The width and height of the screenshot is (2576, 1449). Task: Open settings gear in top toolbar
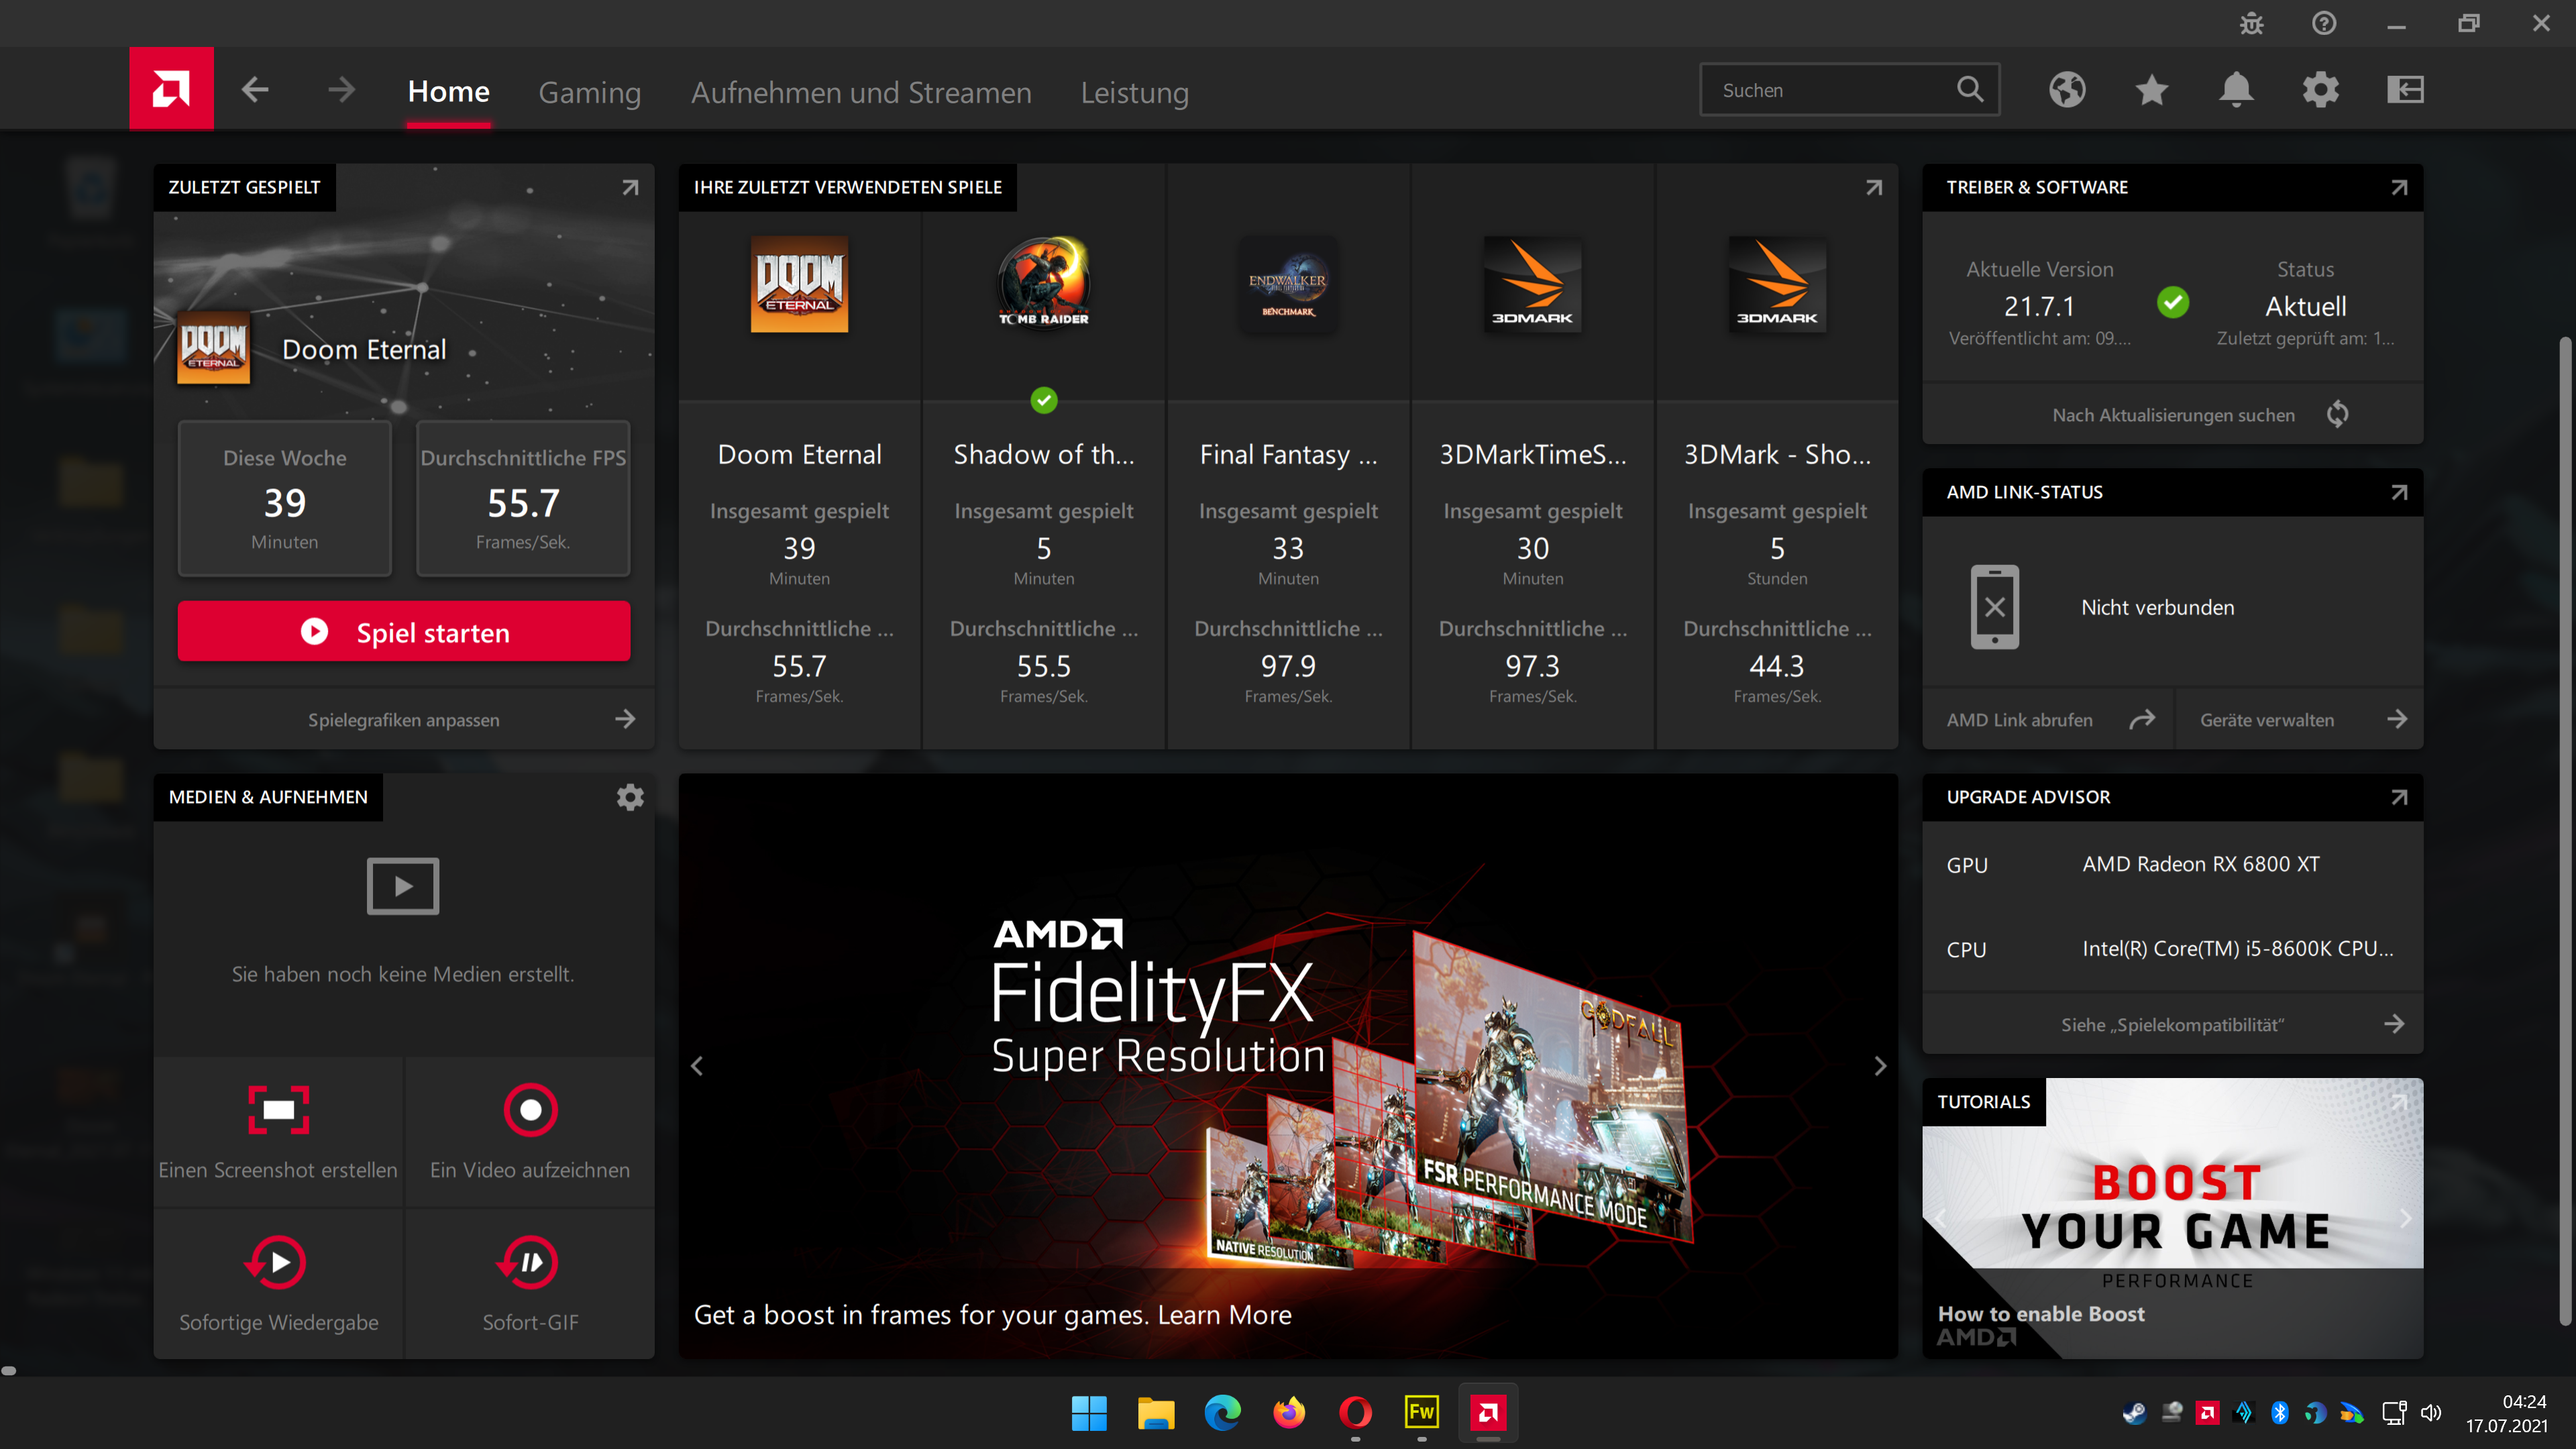point(2320,90)
